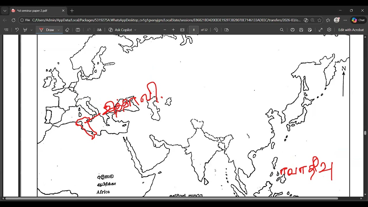Add this page to favorites

319,20
